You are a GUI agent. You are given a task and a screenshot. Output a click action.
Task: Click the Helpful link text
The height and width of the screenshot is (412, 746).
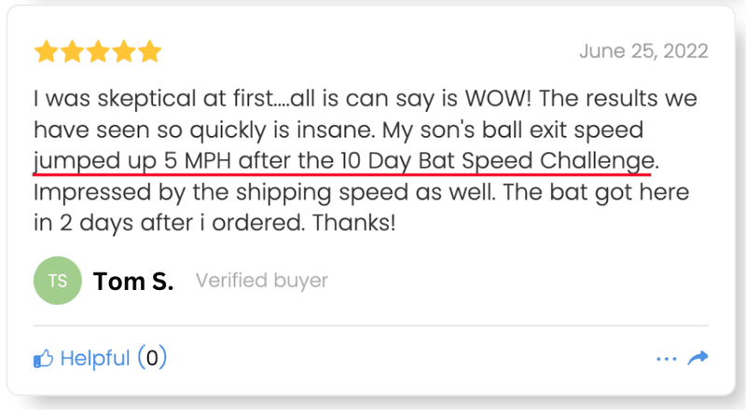click(x=95, y=358)
